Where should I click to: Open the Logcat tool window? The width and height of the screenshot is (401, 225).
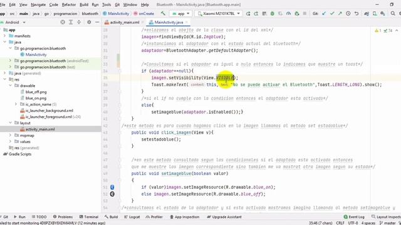[x=132, y=217]
